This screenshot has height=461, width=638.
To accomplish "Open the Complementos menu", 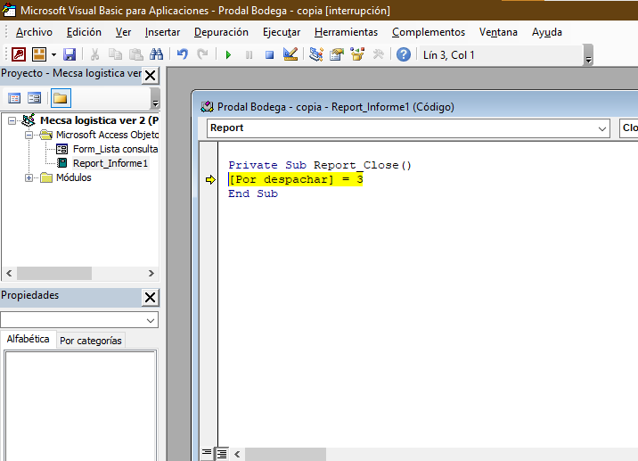I will 429,32.
